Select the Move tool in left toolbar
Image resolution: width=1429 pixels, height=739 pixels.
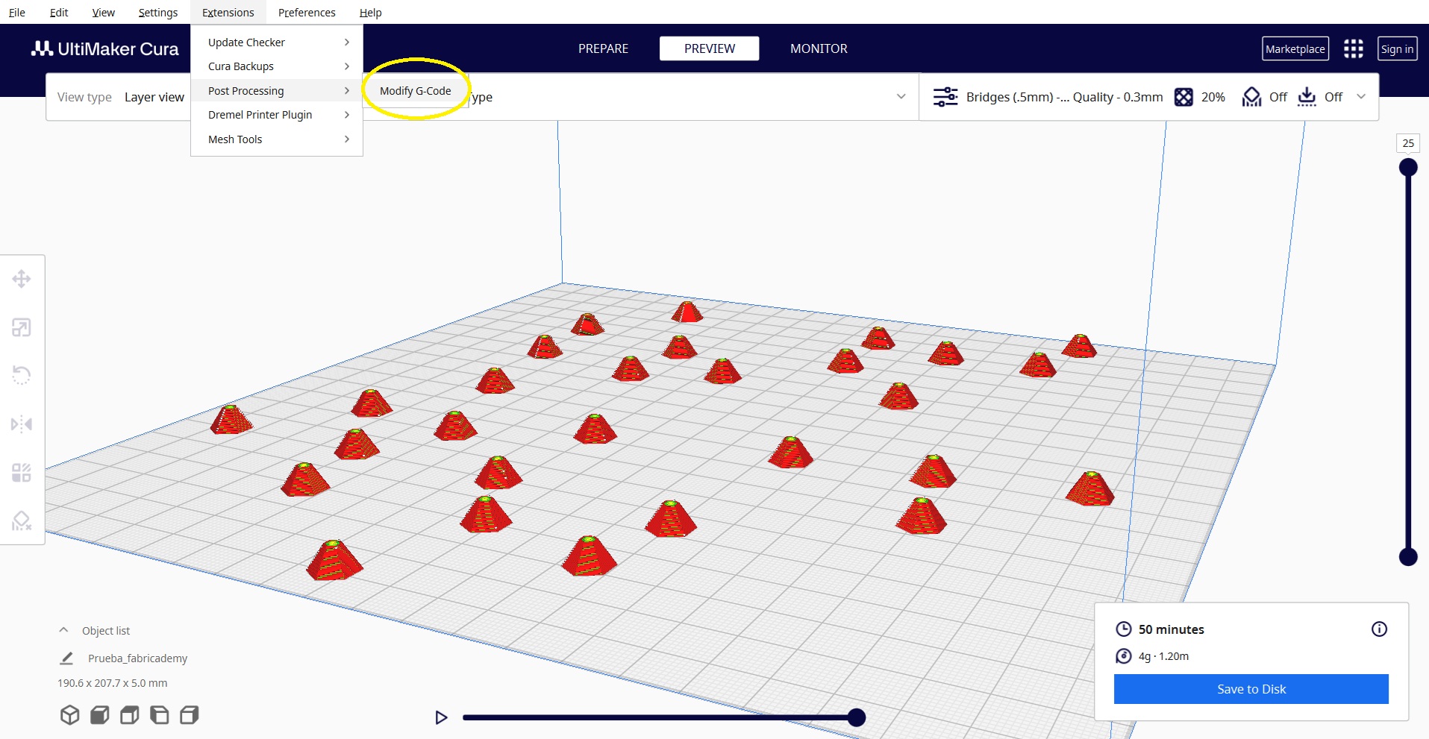click(21, 279)
